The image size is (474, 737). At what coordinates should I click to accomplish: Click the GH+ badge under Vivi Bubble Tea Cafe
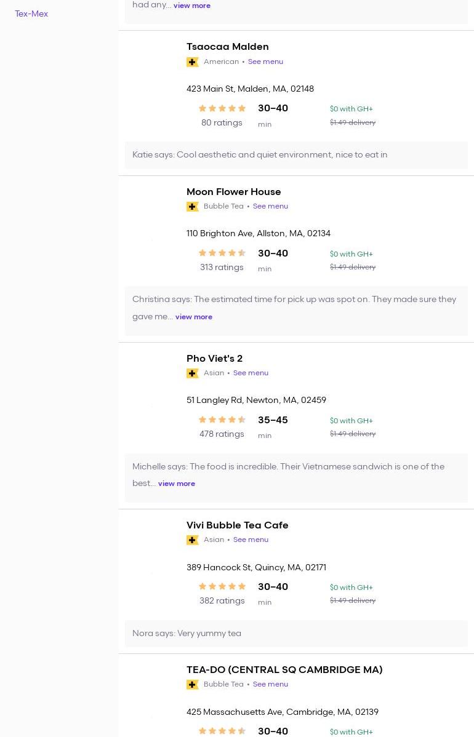pyautogui.click(x=193, y=540)
